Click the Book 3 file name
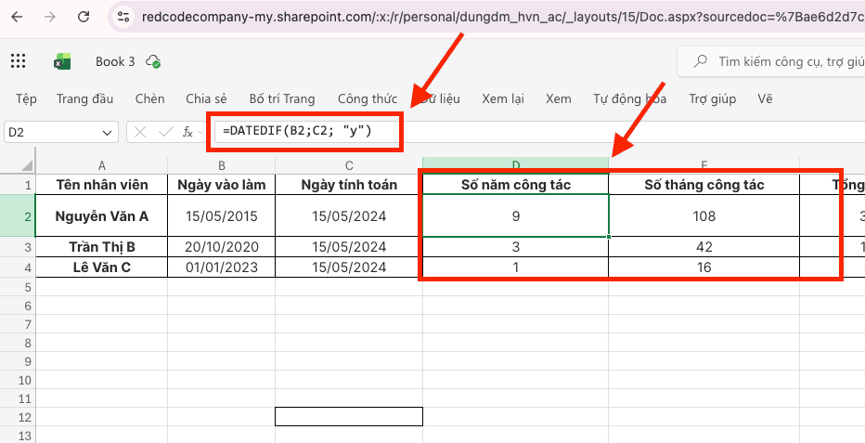Viewport: 865px width, 443px height. pyautogui.click(x=115, y=61)
